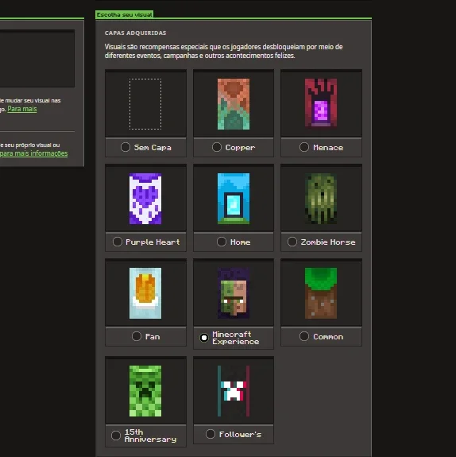The height and width of the screenshot is (457, 456).
Task: Open the Escolha seu visual tab
Action: 125,14
